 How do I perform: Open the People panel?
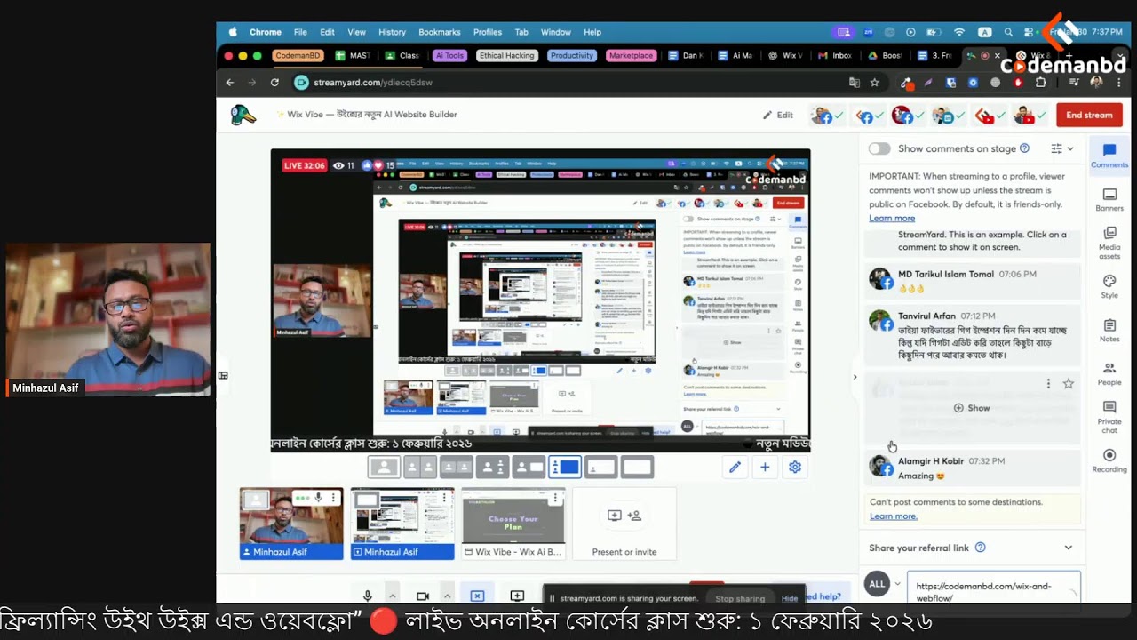point(1109,373)
